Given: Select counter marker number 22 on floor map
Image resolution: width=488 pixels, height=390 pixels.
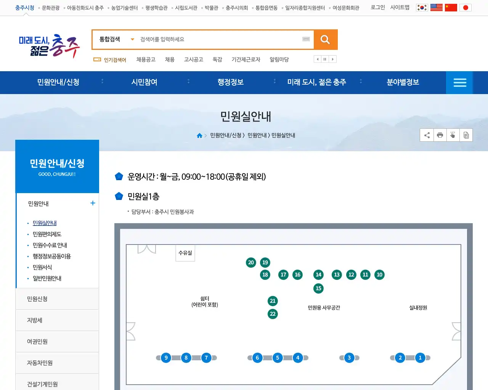Looking at the screenshot, I should pyautogui.click(x=273, y=314).
